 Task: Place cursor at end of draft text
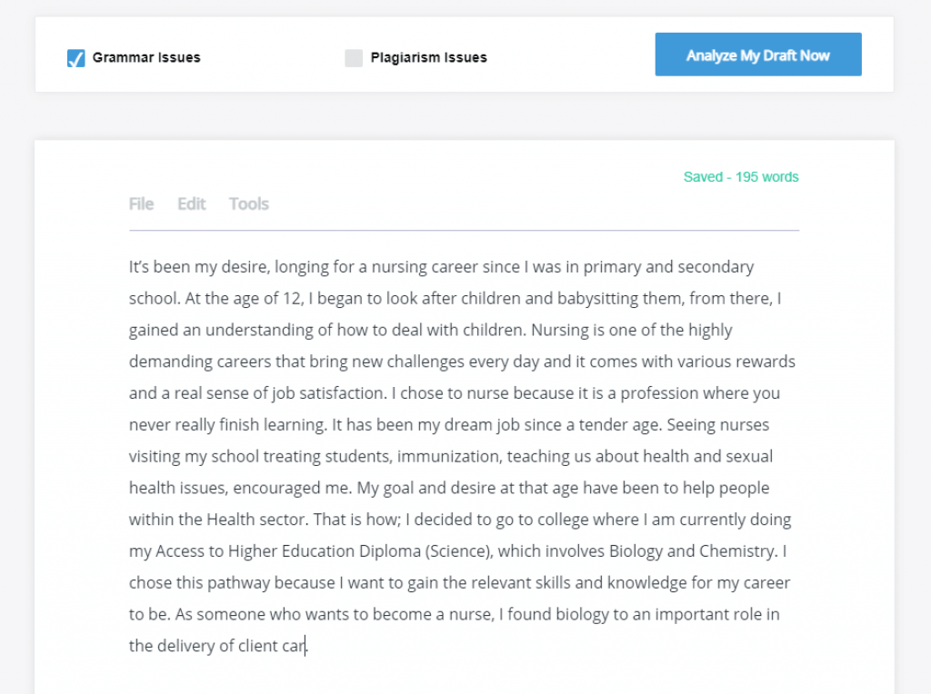tap(307, 647)
